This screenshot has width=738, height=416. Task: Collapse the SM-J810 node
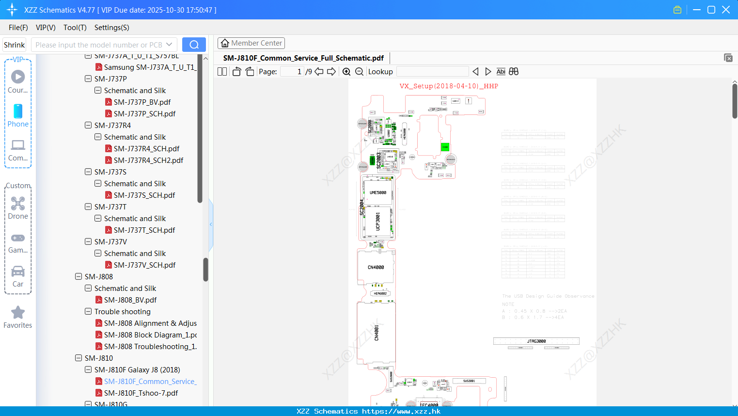pyautogui.click(x=79, y=358)
